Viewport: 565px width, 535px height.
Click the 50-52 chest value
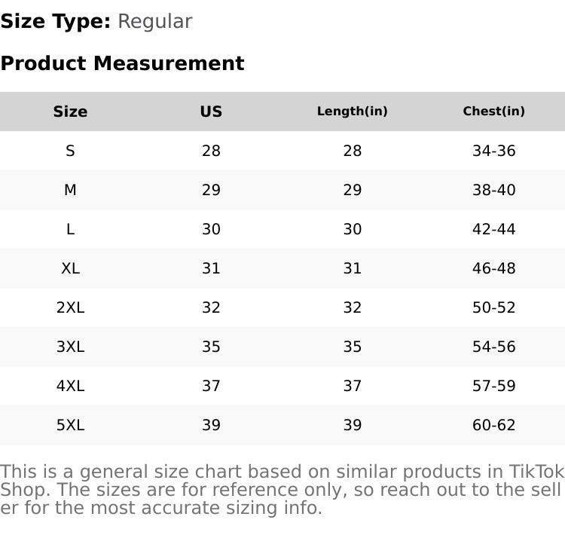(x=493, y=307)
